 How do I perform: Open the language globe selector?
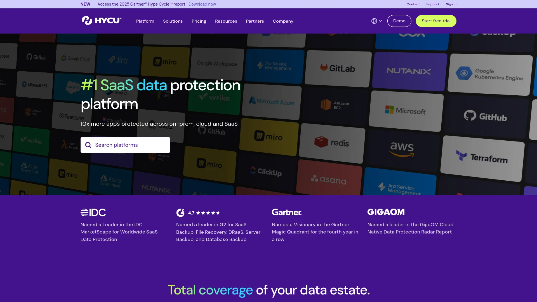pos(376,21)
